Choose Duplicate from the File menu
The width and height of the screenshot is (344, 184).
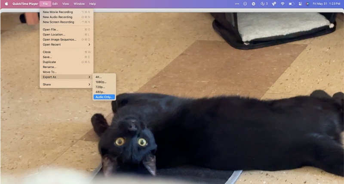[66, 62]
